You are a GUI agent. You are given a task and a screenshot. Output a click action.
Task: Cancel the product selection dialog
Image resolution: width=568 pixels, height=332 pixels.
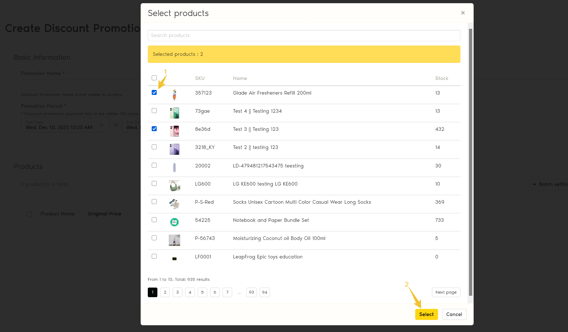[454, 314]
